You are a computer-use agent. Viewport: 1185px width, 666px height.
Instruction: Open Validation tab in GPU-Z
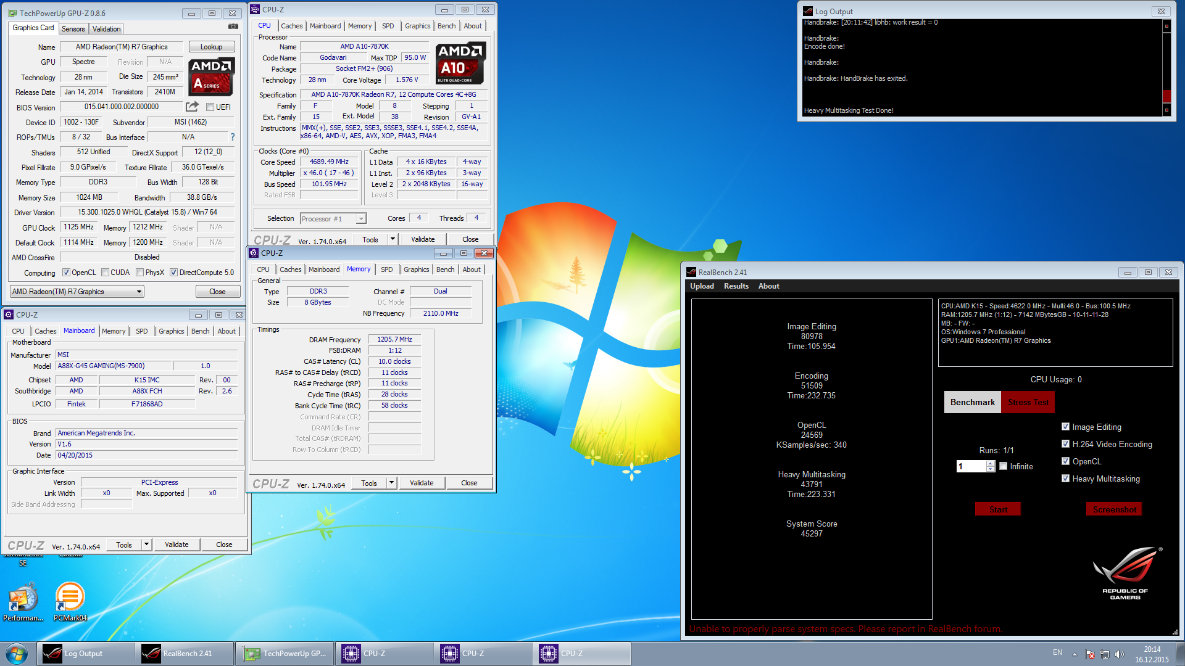[106, 29]
